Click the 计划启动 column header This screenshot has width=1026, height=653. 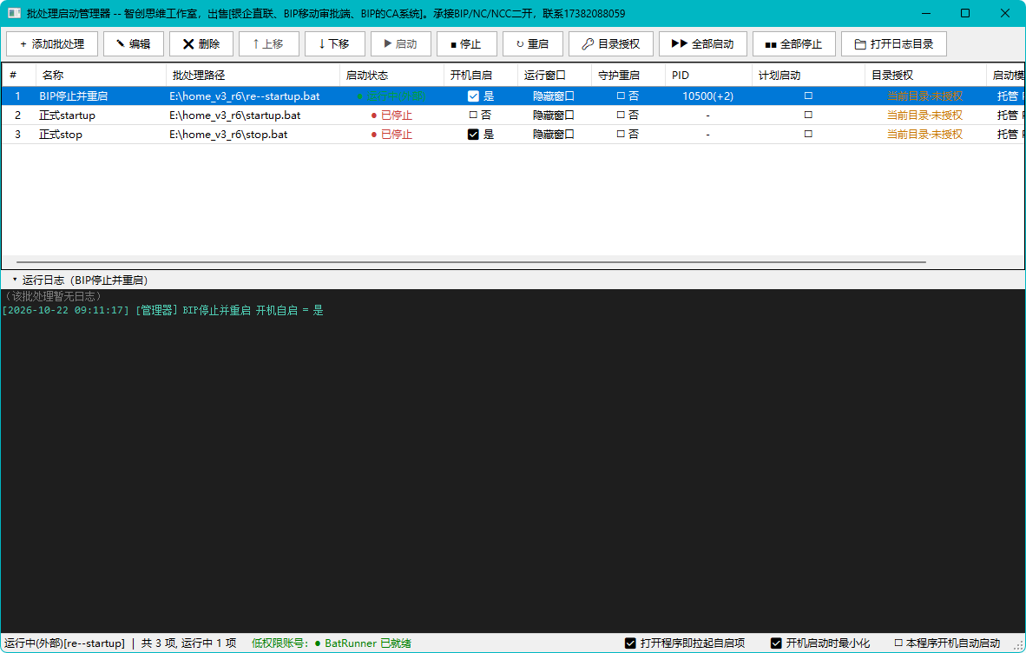tap(807, 76)
